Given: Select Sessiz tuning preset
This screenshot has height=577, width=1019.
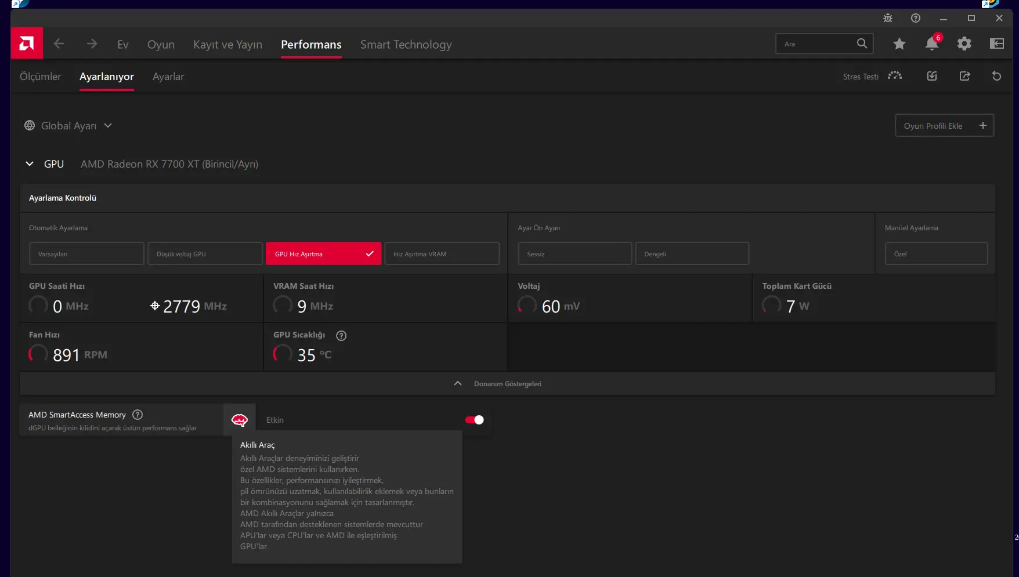Looking at the screenshot, I should tap(575, 253).
